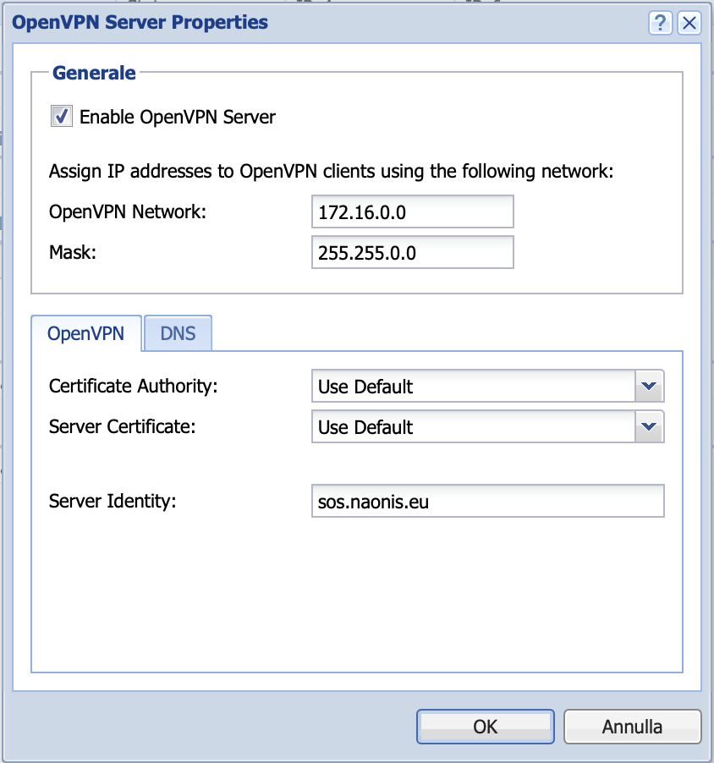714x763 pixels.
Task: Switch to the DNS tab
Action: click(x=178, y=333)
